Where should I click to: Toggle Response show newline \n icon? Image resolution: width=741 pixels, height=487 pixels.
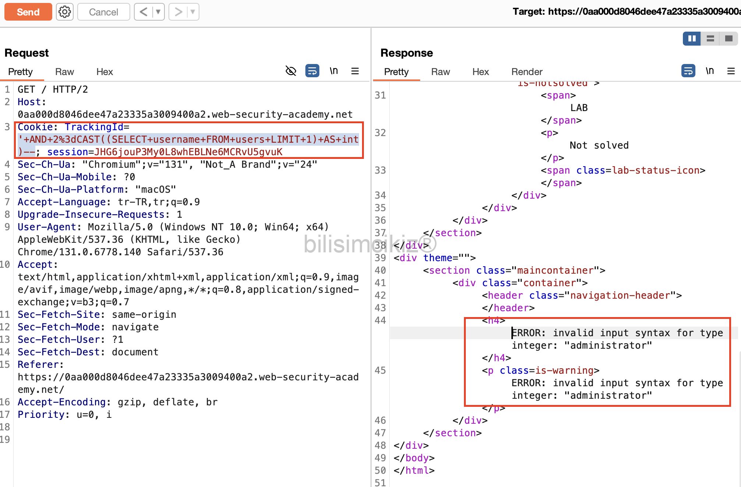(x=710, y=71)
